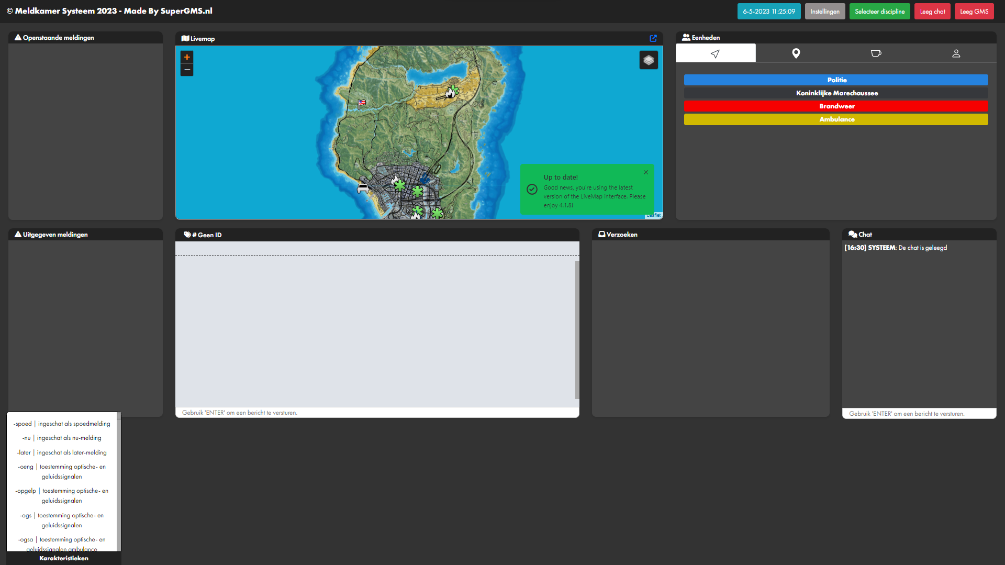The height and width of the screenshot is (565, 1005).
Task: Expand the Ambulance units group
Action: click(836, 119)
